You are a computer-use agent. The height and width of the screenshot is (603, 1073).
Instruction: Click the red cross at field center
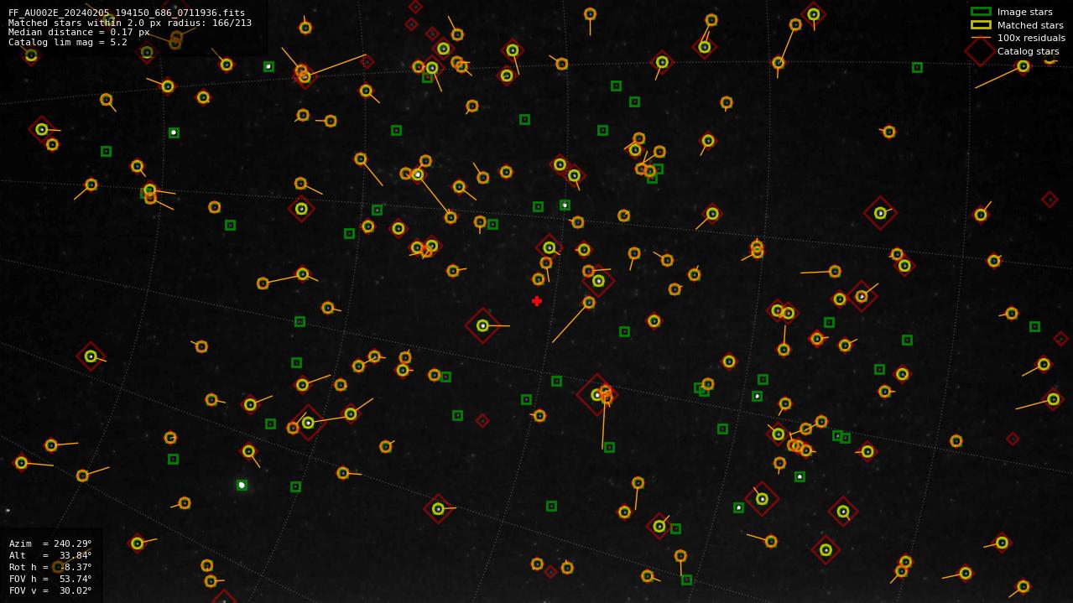[537, 301]
